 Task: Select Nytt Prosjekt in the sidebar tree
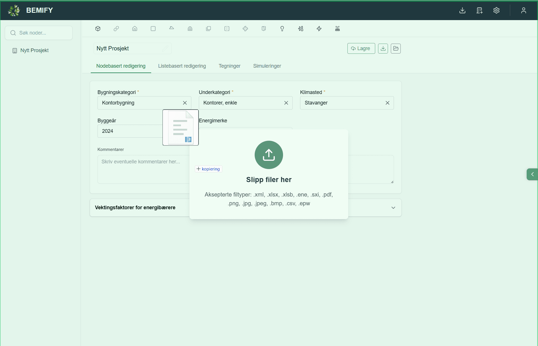[x=34, y=50]
